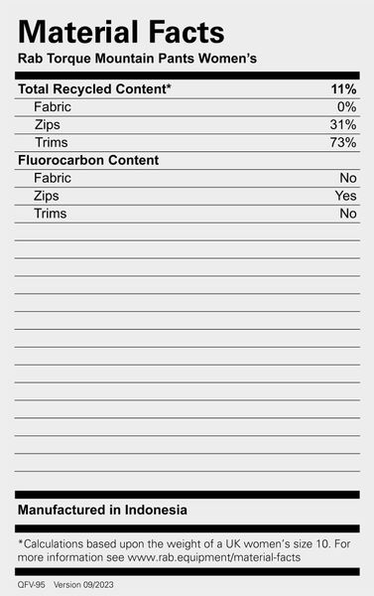374x596 pixels.
Task: Click the Material Facts heading
Action: [x=121, y=33]
